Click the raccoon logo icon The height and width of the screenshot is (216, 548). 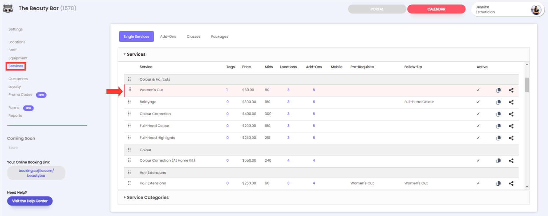click(8, 8)
